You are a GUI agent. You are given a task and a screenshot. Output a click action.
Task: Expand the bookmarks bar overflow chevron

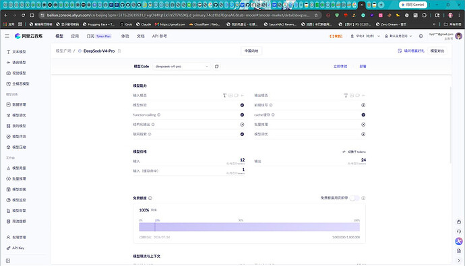point(434,24)
